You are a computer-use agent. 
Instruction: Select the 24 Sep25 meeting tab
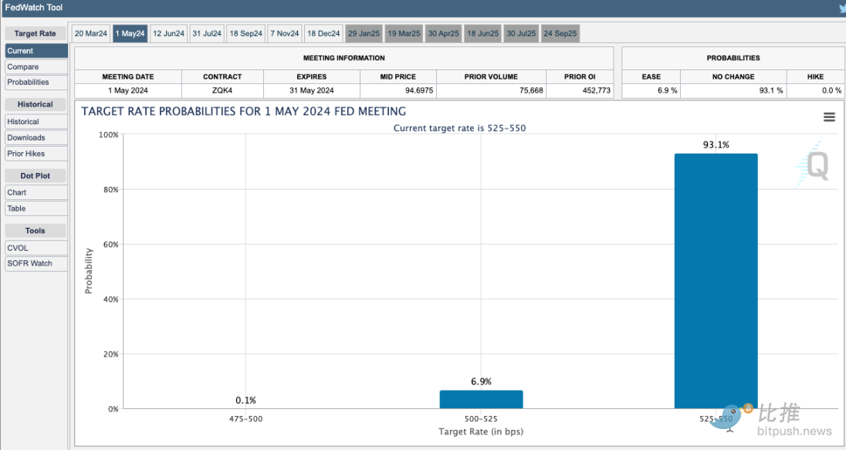pyautogui.click(x=560, y=33)
